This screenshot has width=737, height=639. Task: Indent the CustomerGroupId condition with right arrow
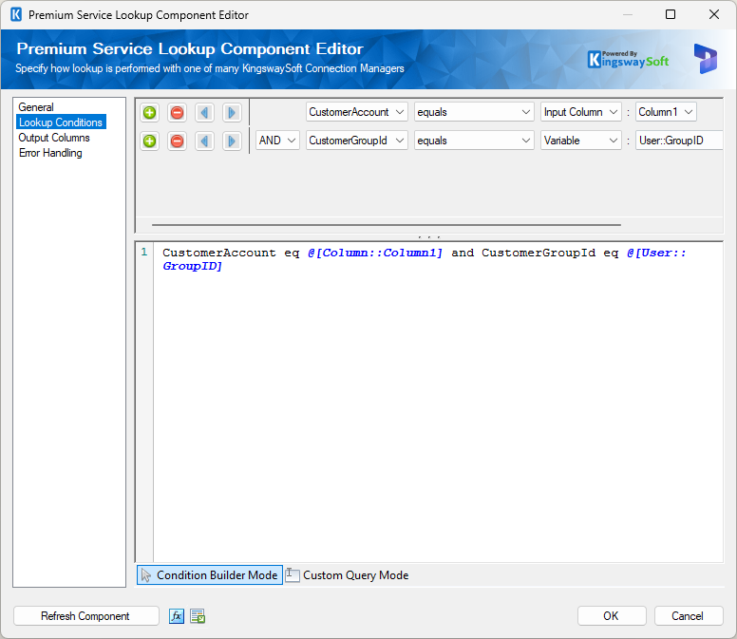[x=232, y=141]
